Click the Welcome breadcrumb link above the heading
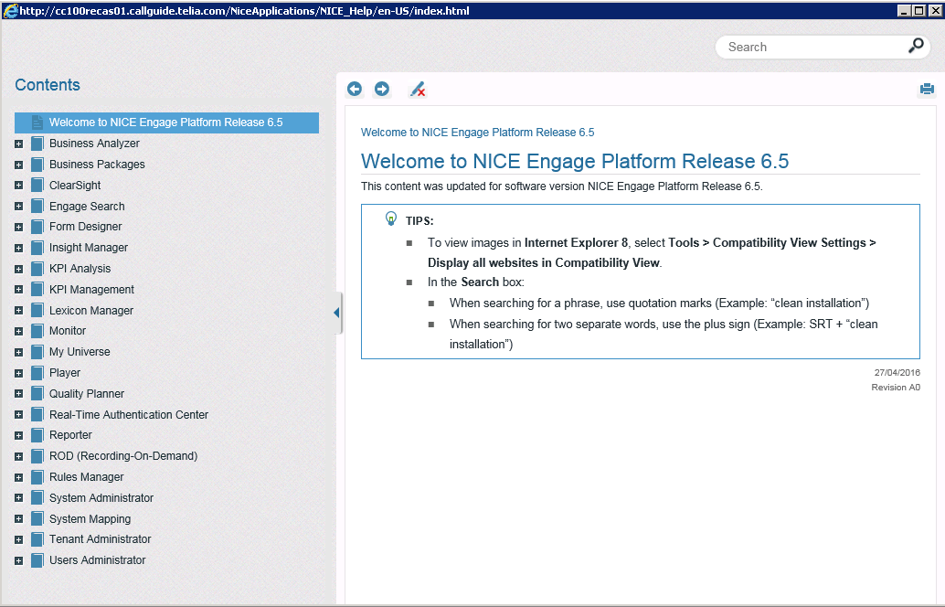Image resolution: width=945 pixels, height=607 pixels. (x=477, y=133)
